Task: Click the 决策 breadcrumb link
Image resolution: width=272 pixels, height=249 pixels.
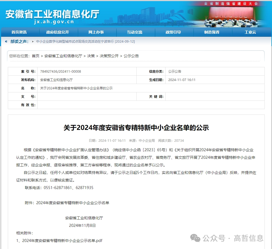Action: (x=91, y=56)
